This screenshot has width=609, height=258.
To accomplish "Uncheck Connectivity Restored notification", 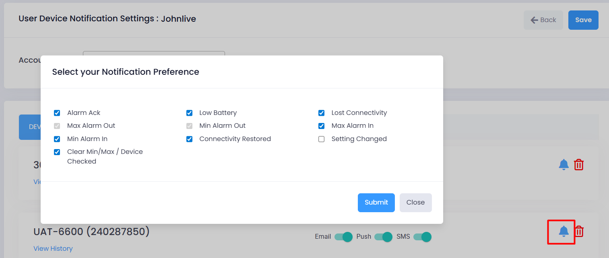I will [x=189, y=139].
